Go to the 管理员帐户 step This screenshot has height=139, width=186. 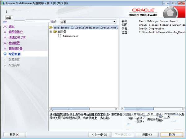click(15, 32)
